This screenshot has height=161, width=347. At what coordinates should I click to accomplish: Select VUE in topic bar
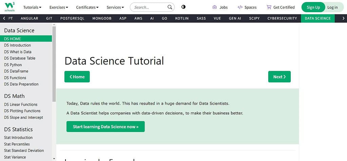(217, 18)
